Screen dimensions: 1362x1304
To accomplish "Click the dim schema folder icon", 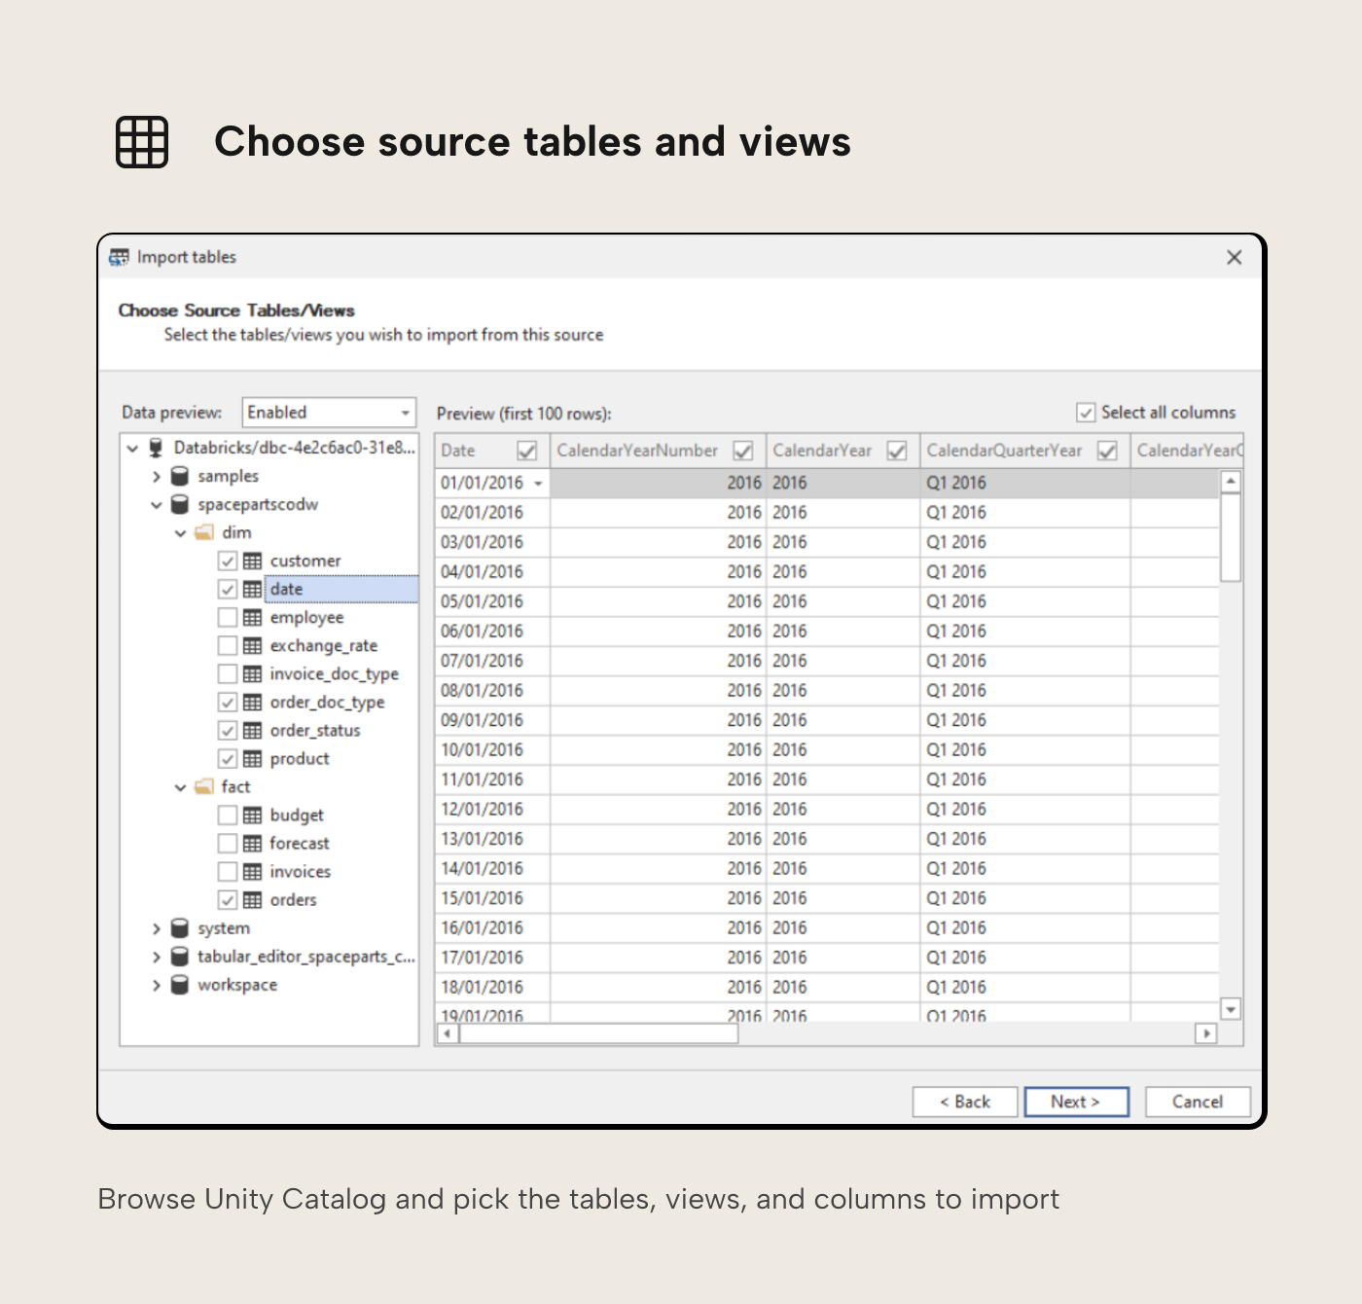I will coord(204,532).
